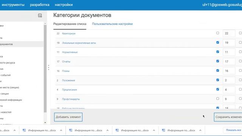Switch to the Пользовательские настройки tab
The height and width of the screenshot is (136, 242).
pos(112,24)
